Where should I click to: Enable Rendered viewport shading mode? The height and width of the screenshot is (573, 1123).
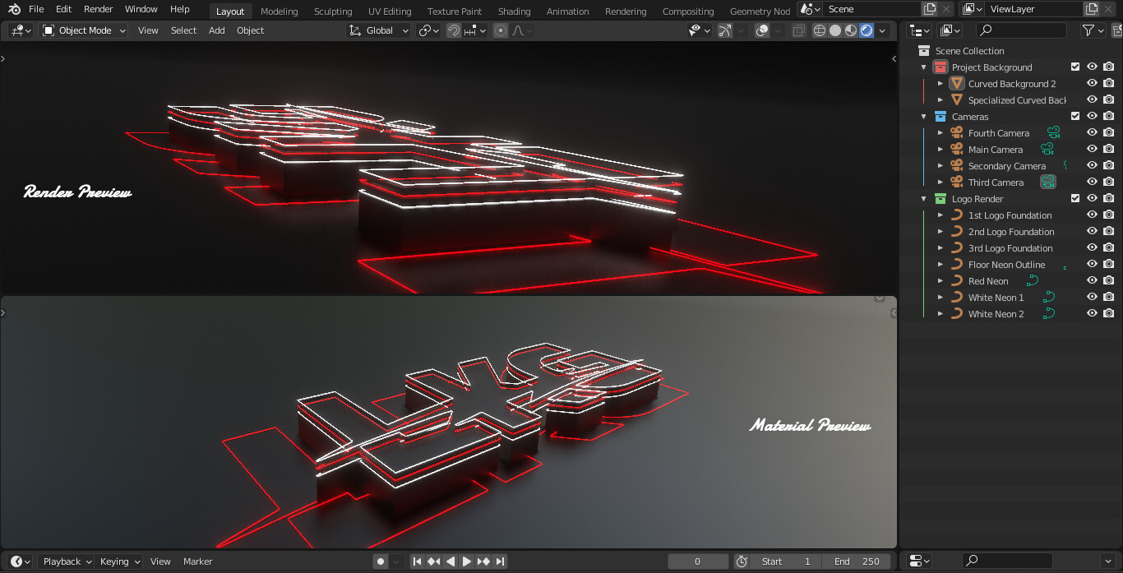(865, 30)
